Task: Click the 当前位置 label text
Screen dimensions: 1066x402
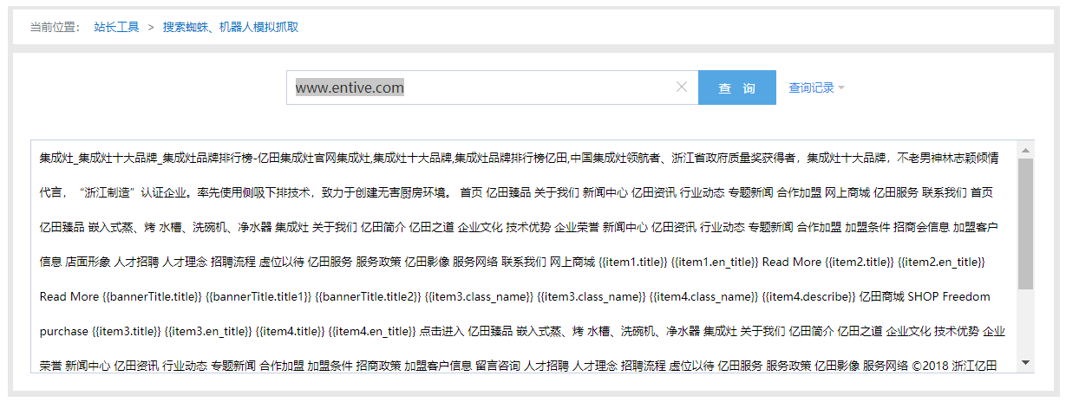Action: pos(55,27)
